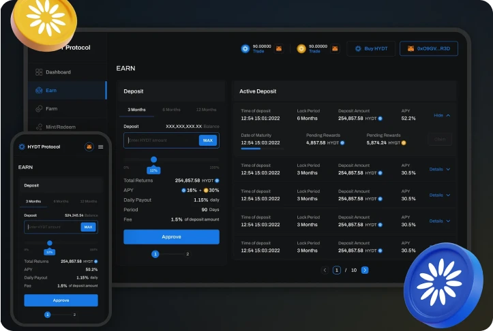Click the Dashboard icon in the sidebar
493x331 pixels.
tap(39, 72)
